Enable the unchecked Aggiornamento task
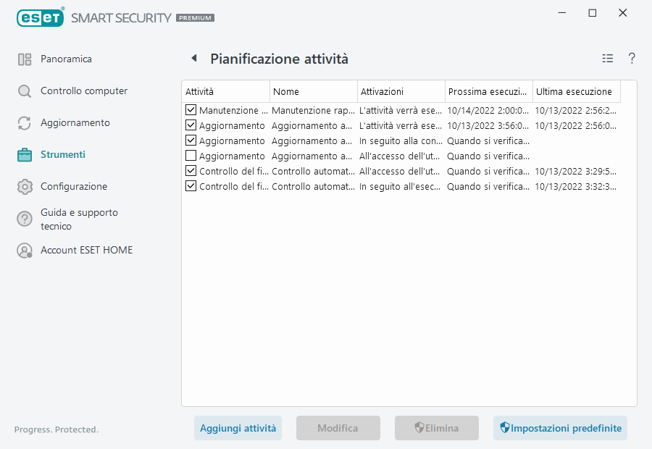 click(x=191, y=156)
